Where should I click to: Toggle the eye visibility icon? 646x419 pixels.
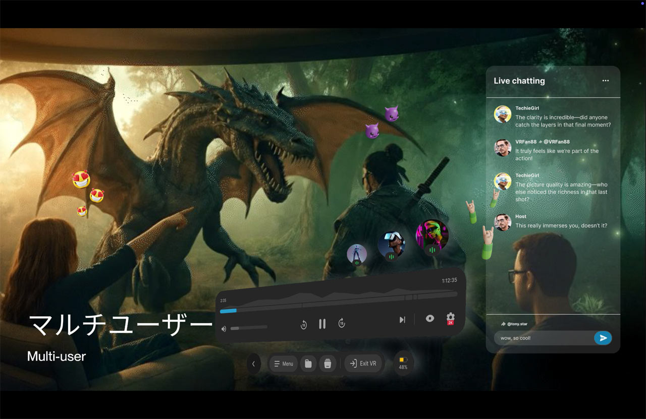click(x=429, y=318)
